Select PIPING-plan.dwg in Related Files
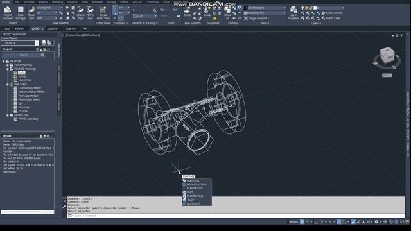The width and height of the screenshot is (411, 231). 28,119
